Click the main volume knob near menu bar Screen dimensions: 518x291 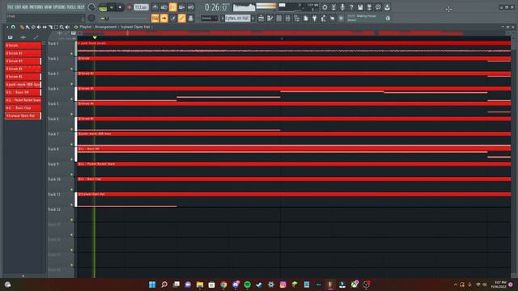(91, 7)
